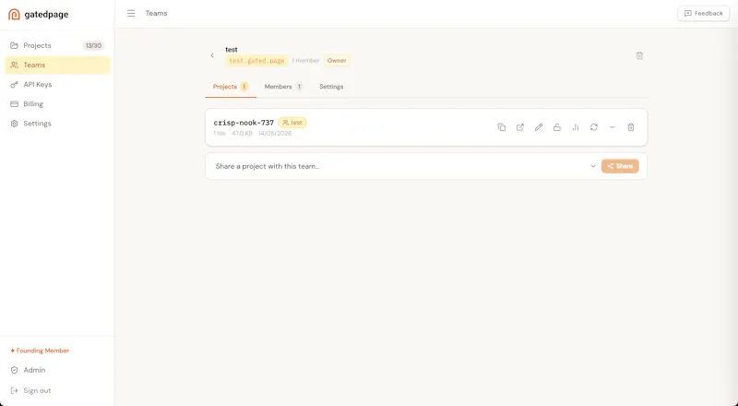The height and width of the screenshot is (406, 738).
Task: Open Settings in the left sidebar
Action: point(57,124)
